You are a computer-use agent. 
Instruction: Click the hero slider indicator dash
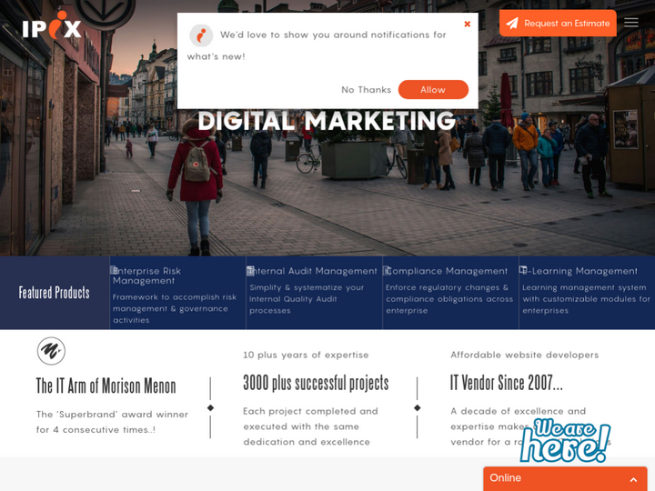click(136, 191)
